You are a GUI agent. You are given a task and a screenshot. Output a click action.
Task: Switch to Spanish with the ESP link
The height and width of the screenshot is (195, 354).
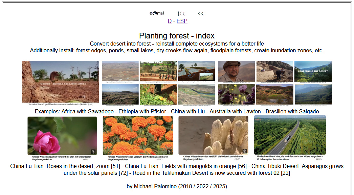pyautogui.click(x=182, y=21)
